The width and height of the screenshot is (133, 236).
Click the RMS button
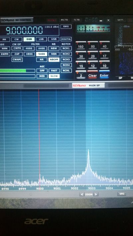66,27
